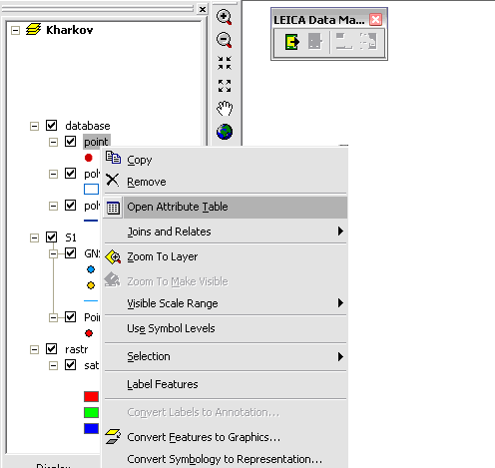Select the Zoom Out tool
The image size is (495, 468).
[225, 40]
